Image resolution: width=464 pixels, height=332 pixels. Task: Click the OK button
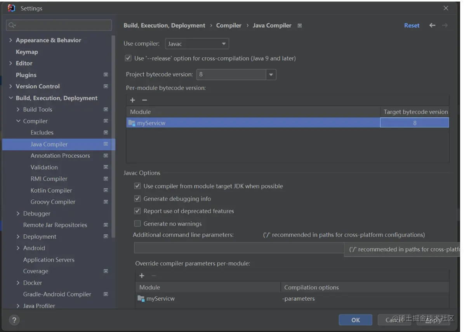355,320
